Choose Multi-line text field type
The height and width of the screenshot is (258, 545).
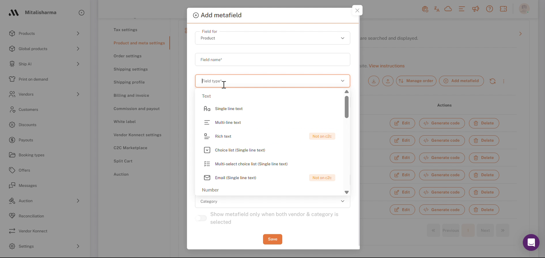[269, 122]
